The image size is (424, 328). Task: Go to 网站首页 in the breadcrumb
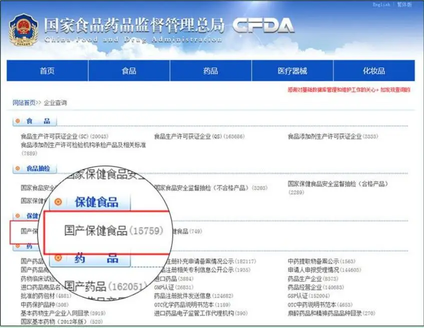click(24, 102)
